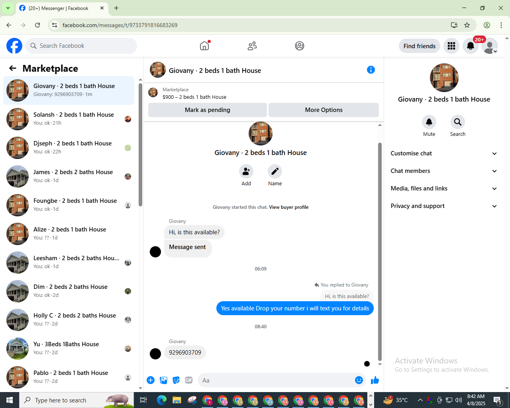510x408 pixels.
Task: Open the account profile dropdown
Action: point(490,46)
